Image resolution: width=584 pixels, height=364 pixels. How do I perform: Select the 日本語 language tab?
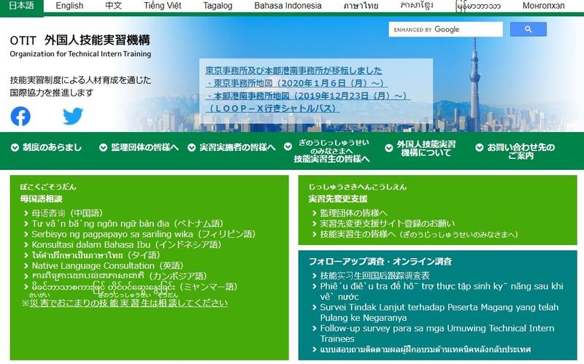point(22,6)
